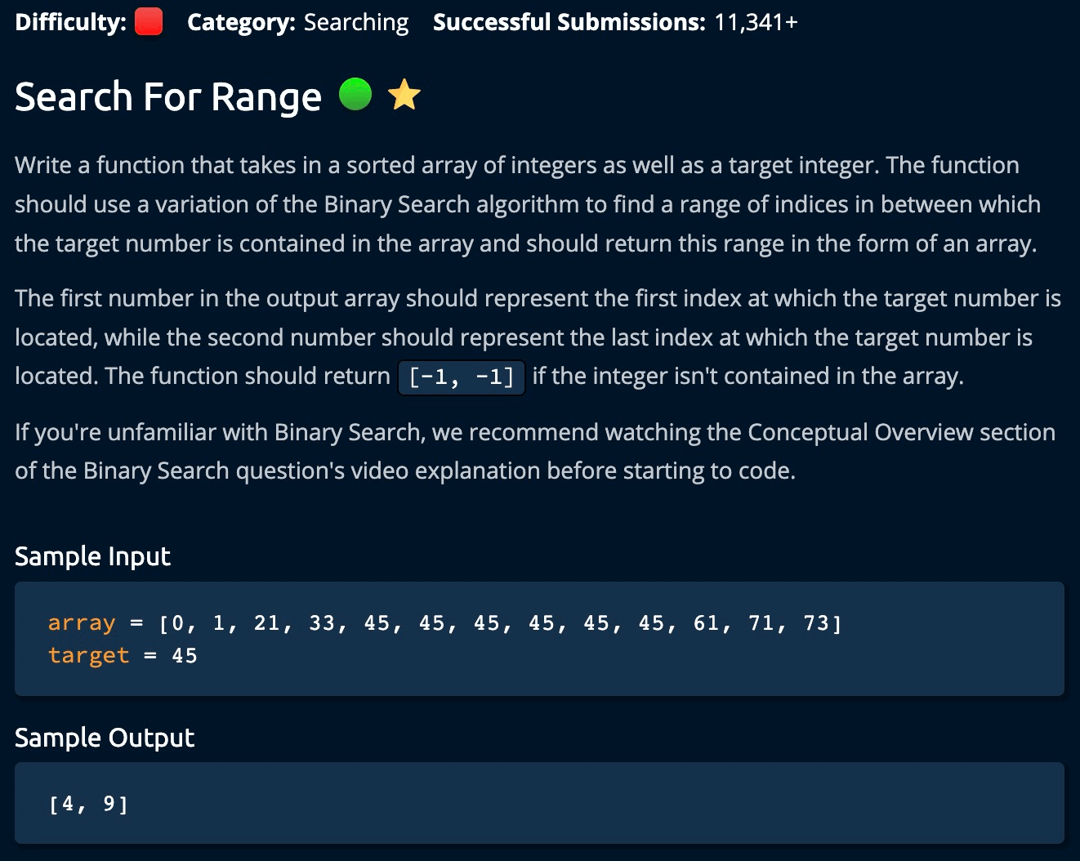This screenshot has width=1080, height=861.
Task: Click the Difficulty label text
Action: click(70, 22)
